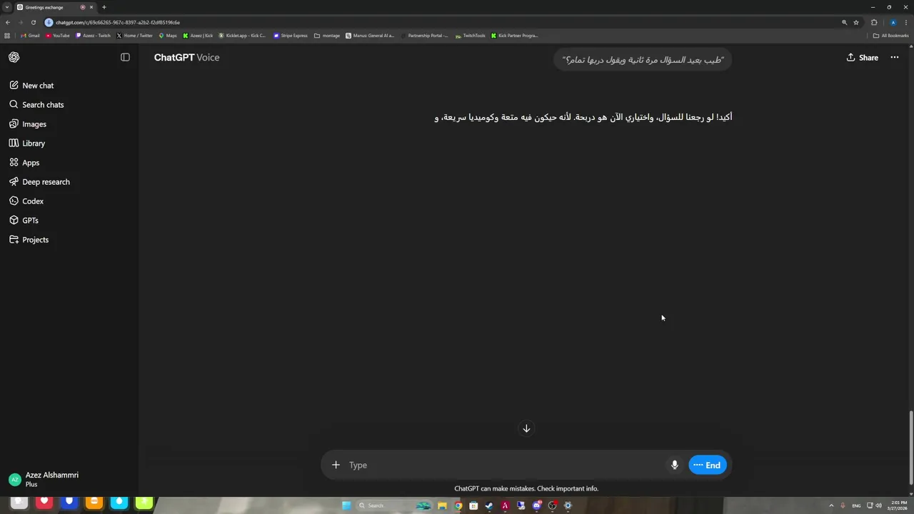
Task: Open the Library section
Action: tap(69, 143)
